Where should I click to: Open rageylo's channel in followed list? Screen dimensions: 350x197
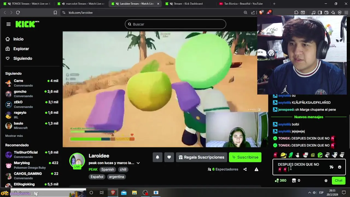(32, 115)
